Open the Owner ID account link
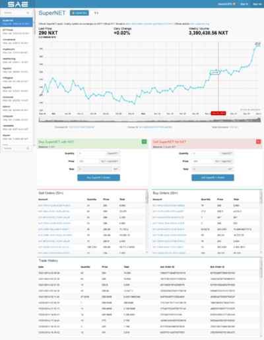 coord(156,127)
